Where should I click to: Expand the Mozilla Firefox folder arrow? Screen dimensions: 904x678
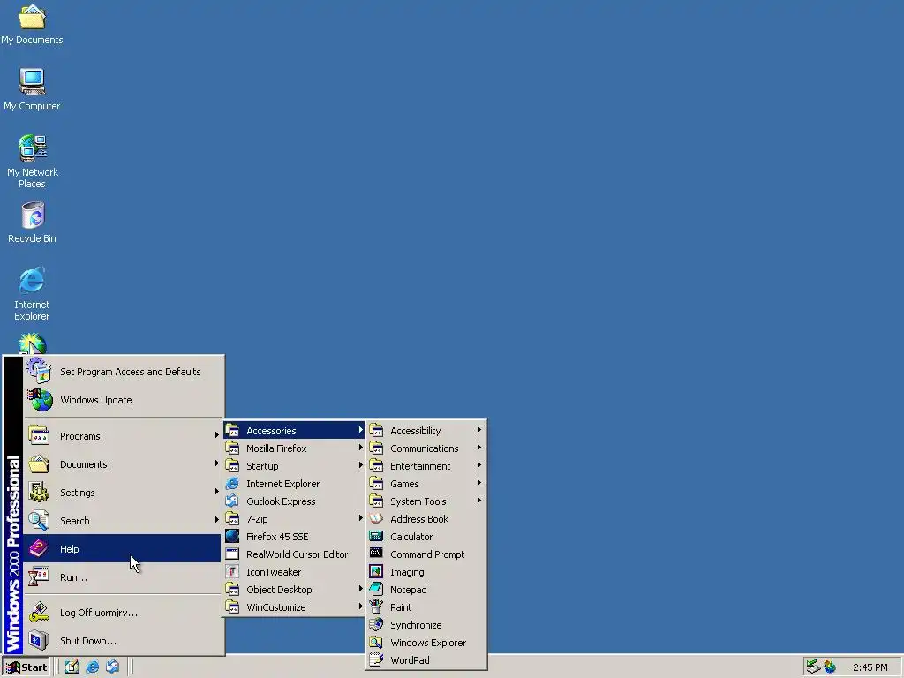(x=360, y=448)
